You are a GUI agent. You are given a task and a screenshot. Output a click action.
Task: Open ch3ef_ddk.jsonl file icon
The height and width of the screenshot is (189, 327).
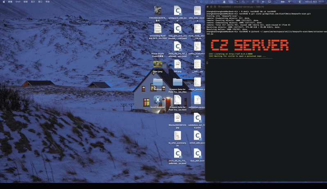[197, 136]
